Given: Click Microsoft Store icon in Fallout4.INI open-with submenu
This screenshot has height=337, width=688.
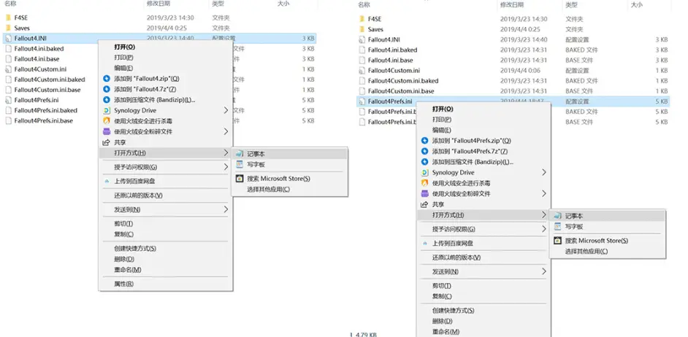Looking at the screenshot, I should point(239,179).
